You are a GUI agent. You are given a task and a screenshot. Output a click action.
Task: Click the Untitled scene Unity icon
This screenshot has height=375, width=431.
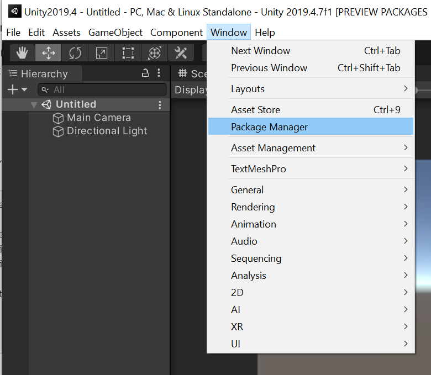point(46,104)
